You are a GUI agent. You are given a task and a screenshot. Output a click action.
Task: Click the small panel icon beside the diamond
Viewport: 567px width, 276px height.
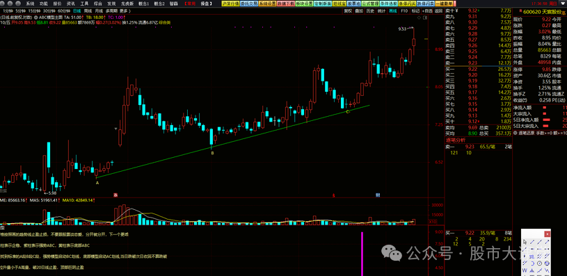tap(425, 17)
